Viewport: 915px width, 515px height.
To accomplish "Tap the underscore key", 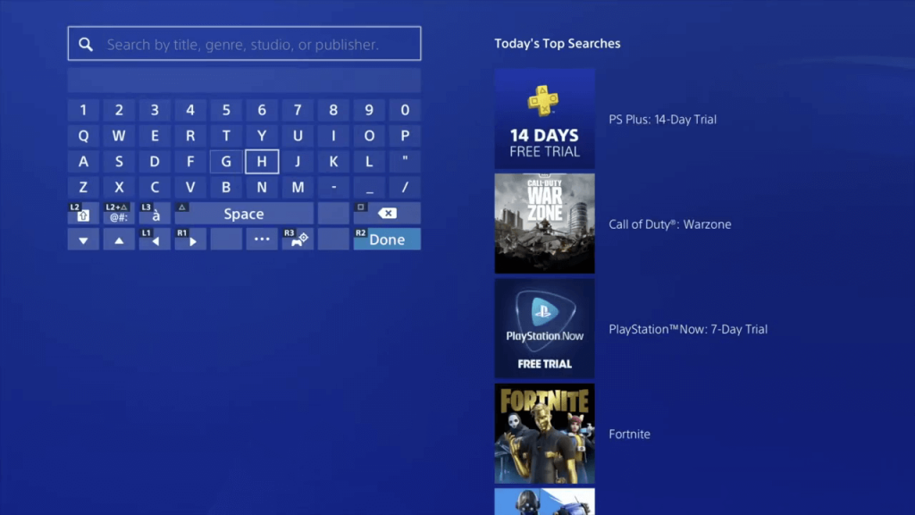I will pyautogui.click(x=369, y=188).
